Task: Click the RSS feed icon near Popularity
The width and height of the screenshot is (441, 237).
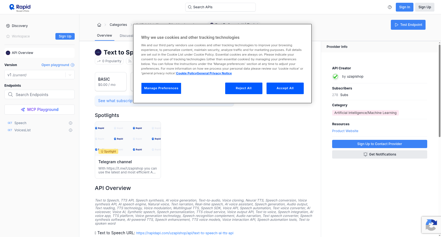Action: pyautogui.click(x=130, y=61)
